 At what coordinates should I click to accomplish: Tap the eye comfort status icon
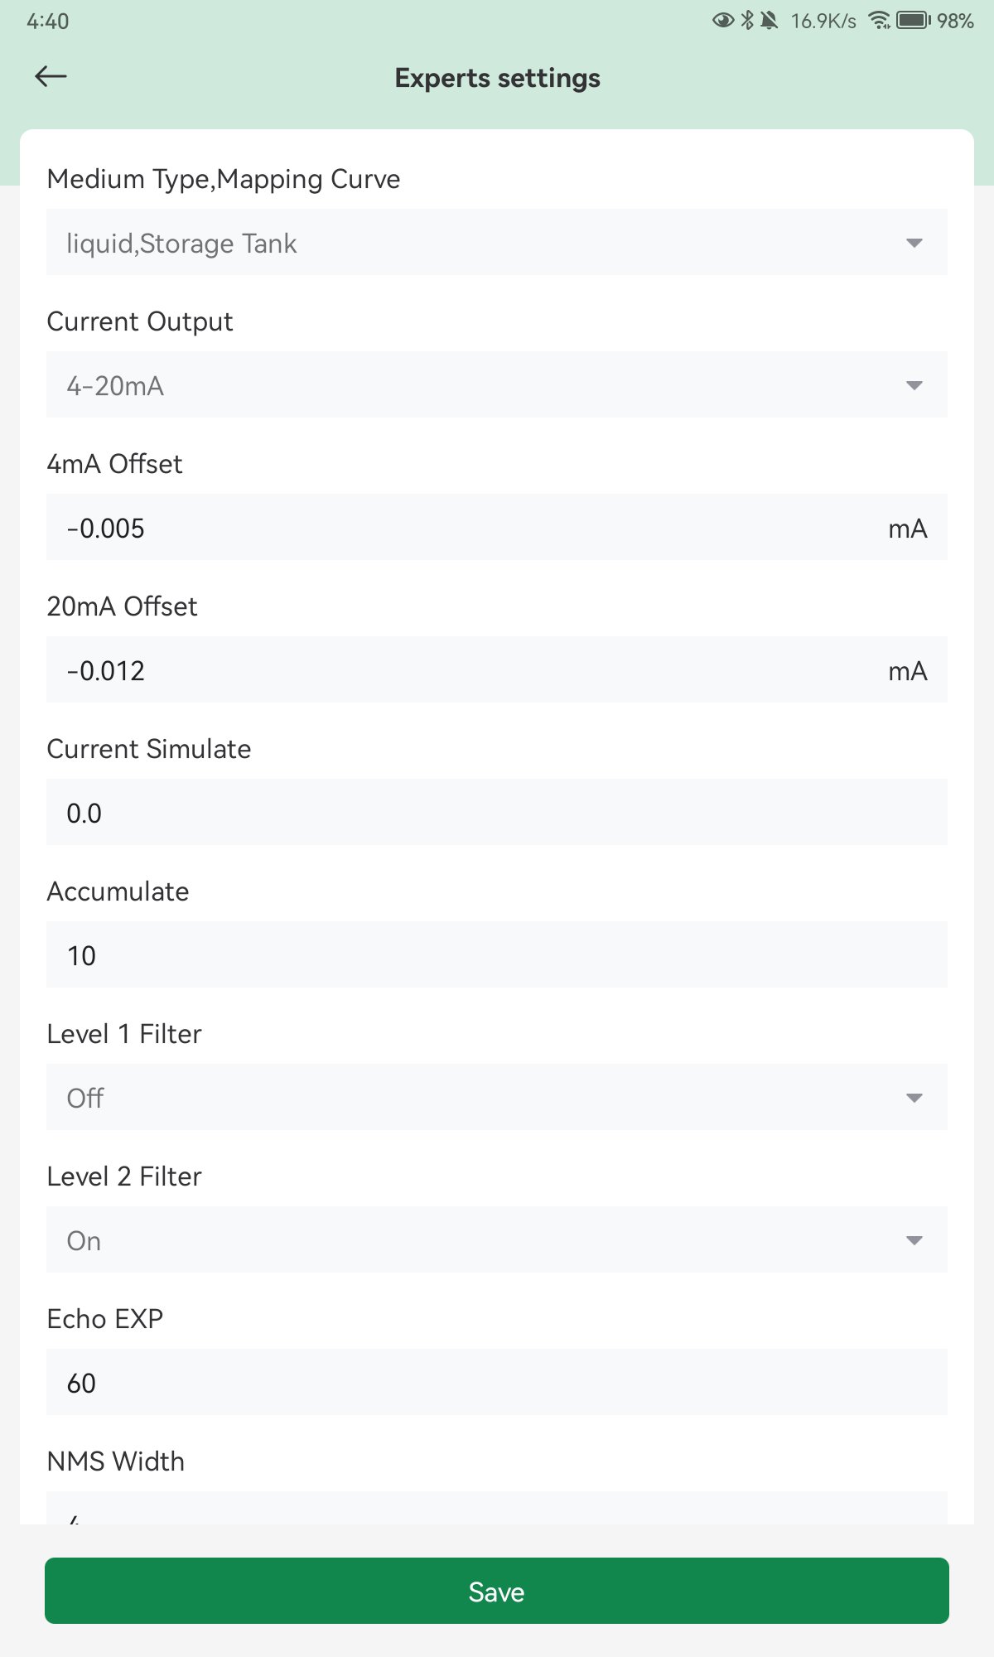click(723, 21)
